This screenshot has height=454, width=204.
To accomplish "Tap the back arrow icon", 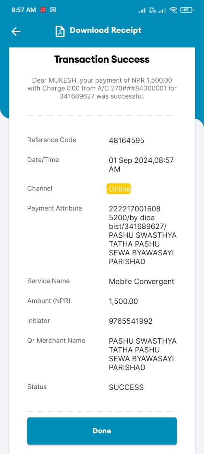I will pos(16,31).
